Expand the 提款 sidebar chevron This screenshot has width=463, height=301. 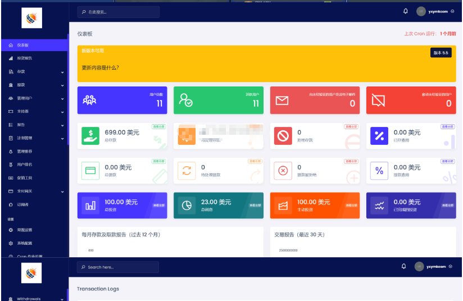click(x=62, y=85)
